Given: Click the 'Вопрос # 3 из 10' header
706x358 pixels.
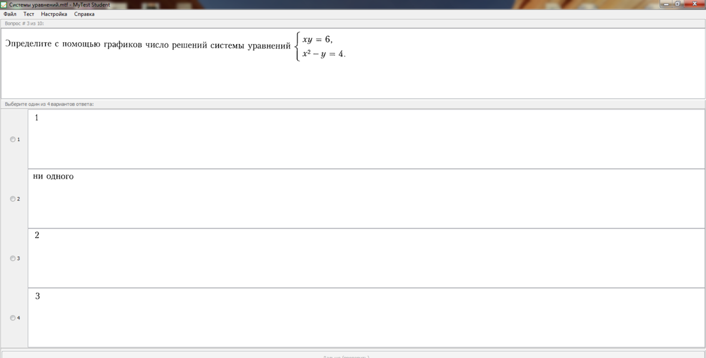Looking at the screenshot, I should click(x=24, y=24).
